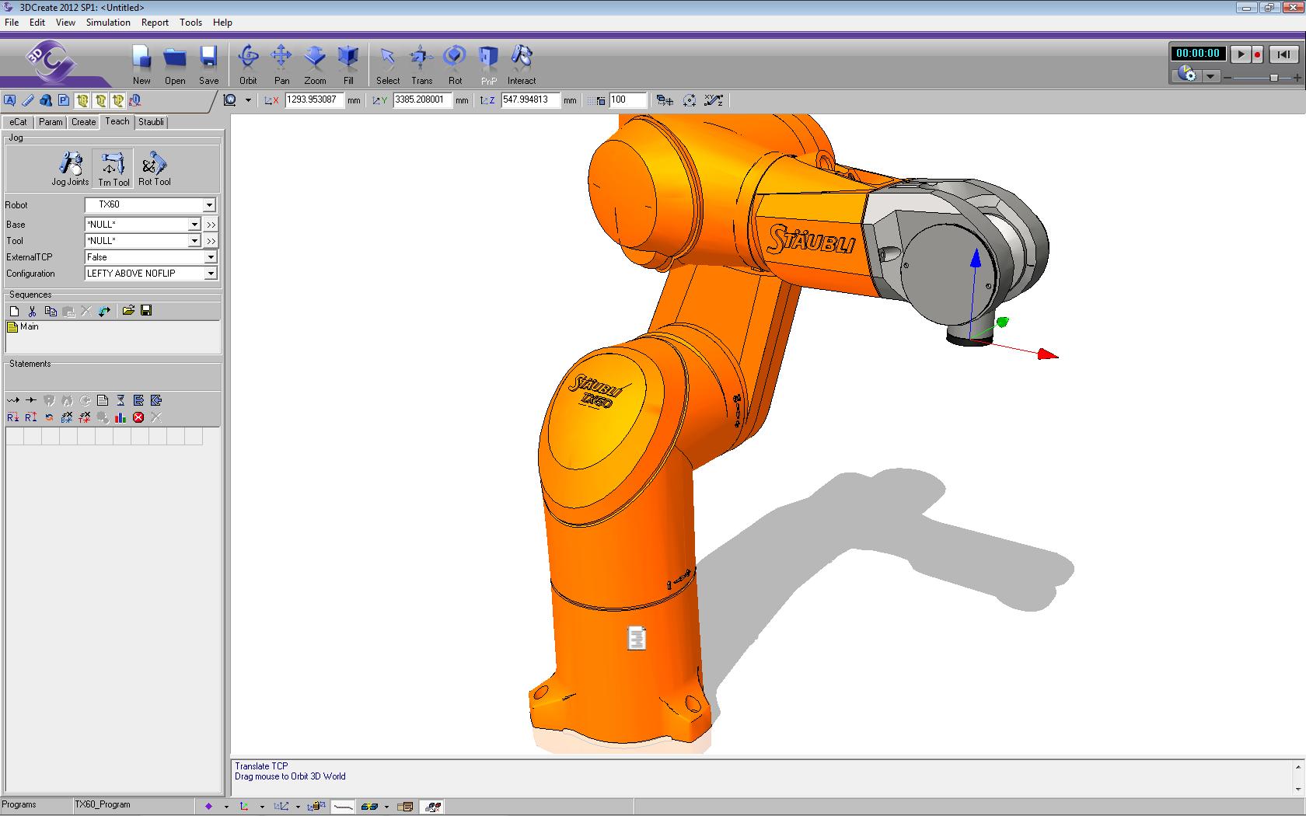This screenshot has width=1306, height=816.
Task: Click the Y coordinate value field
Action: pos(422,100)
